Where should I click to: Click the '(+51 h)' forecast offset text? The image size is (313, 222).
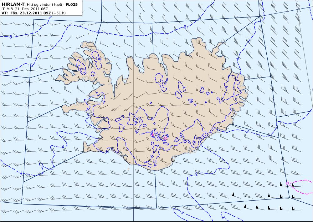point(59,13)
